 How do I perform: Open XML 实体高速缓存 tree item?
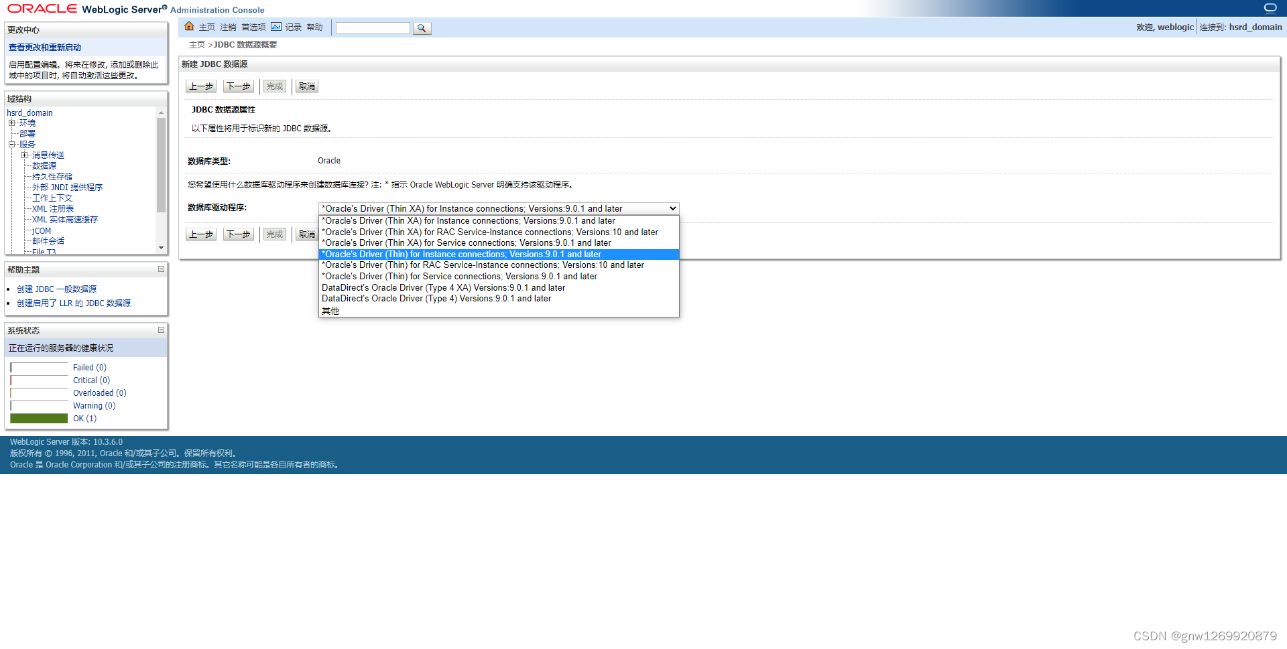[65, 220]
